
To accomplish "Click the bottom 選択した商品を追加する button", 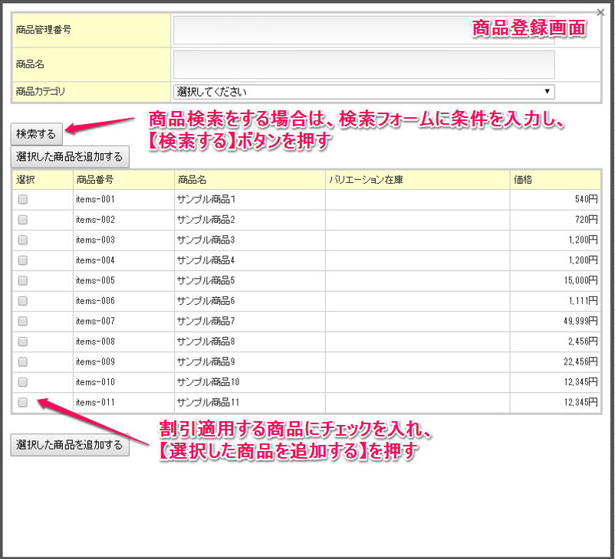I will (x=70, y=445).
